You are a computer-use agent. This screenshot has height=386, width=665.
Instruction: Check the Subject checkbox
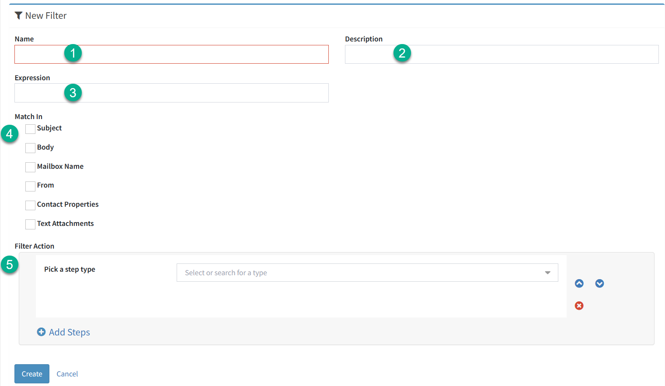pos(30,129)
